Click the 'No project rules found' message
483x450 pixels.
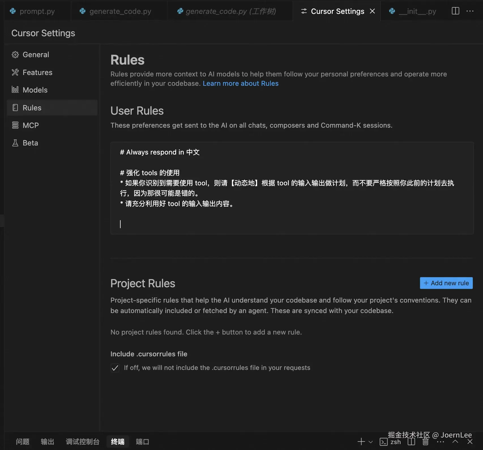[206, 332]
